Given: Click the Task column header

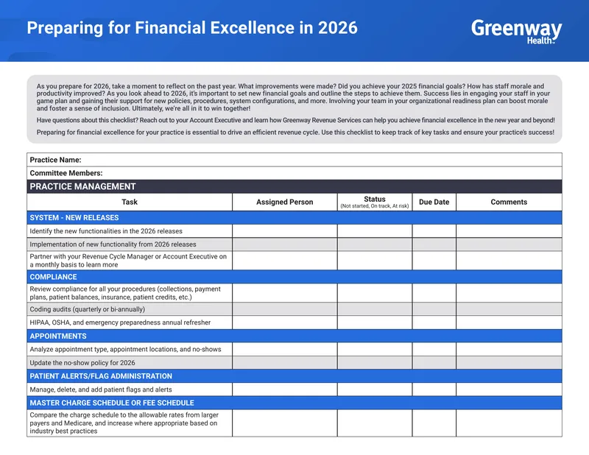Looking at the screenshot, I should [130, 202].
